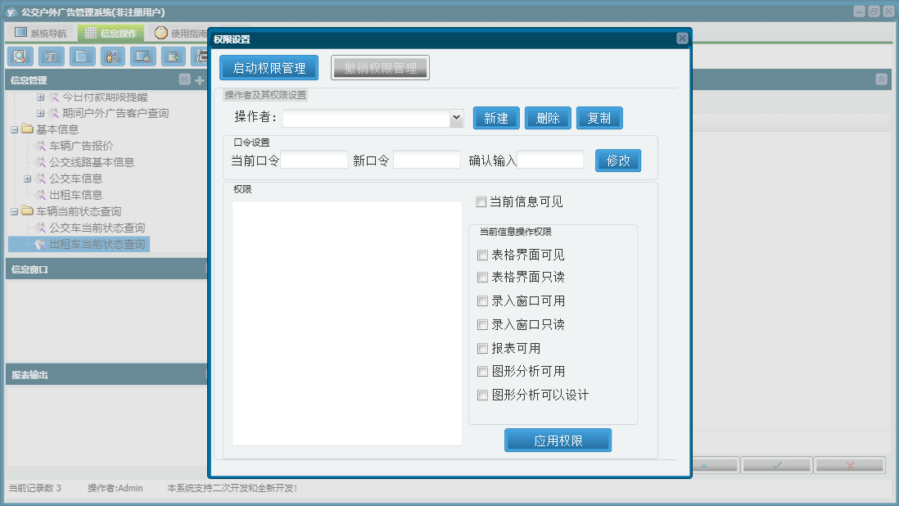Click the document page toolbar icon
The image size is (899, 506).
pos(81,56)
